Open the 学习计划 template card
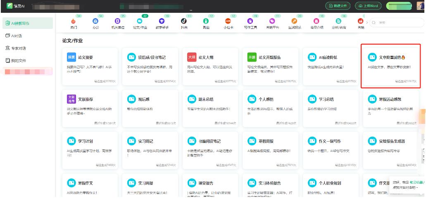 (90, 150)
